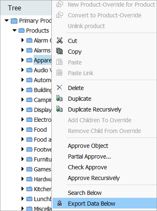Choose Search Below menu entry
Screen dimensions: 157x211
click(x=85, y=193)
